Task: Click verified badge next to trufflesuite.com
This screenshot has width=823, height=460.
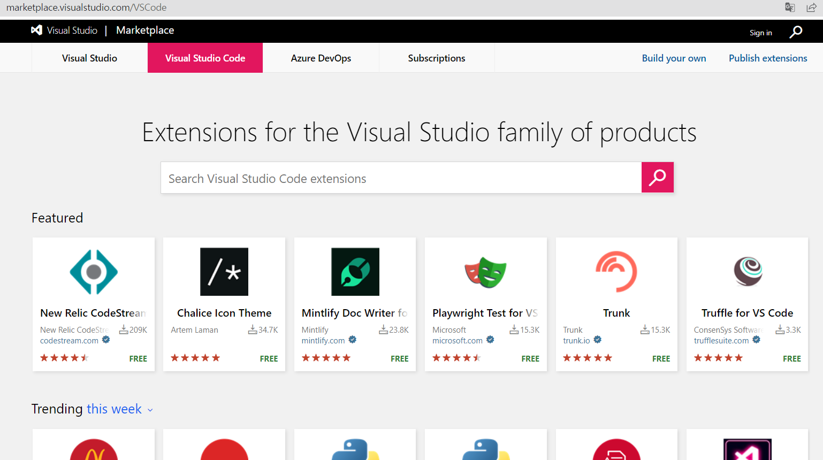Action: click(x=757, y=340)
